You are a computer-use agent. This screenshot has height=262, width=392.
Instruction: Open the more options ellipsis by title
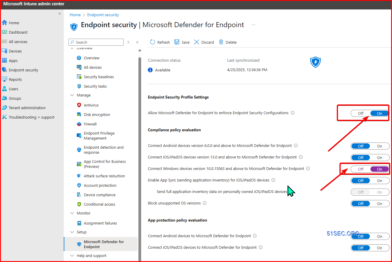[x=254, y=25]
